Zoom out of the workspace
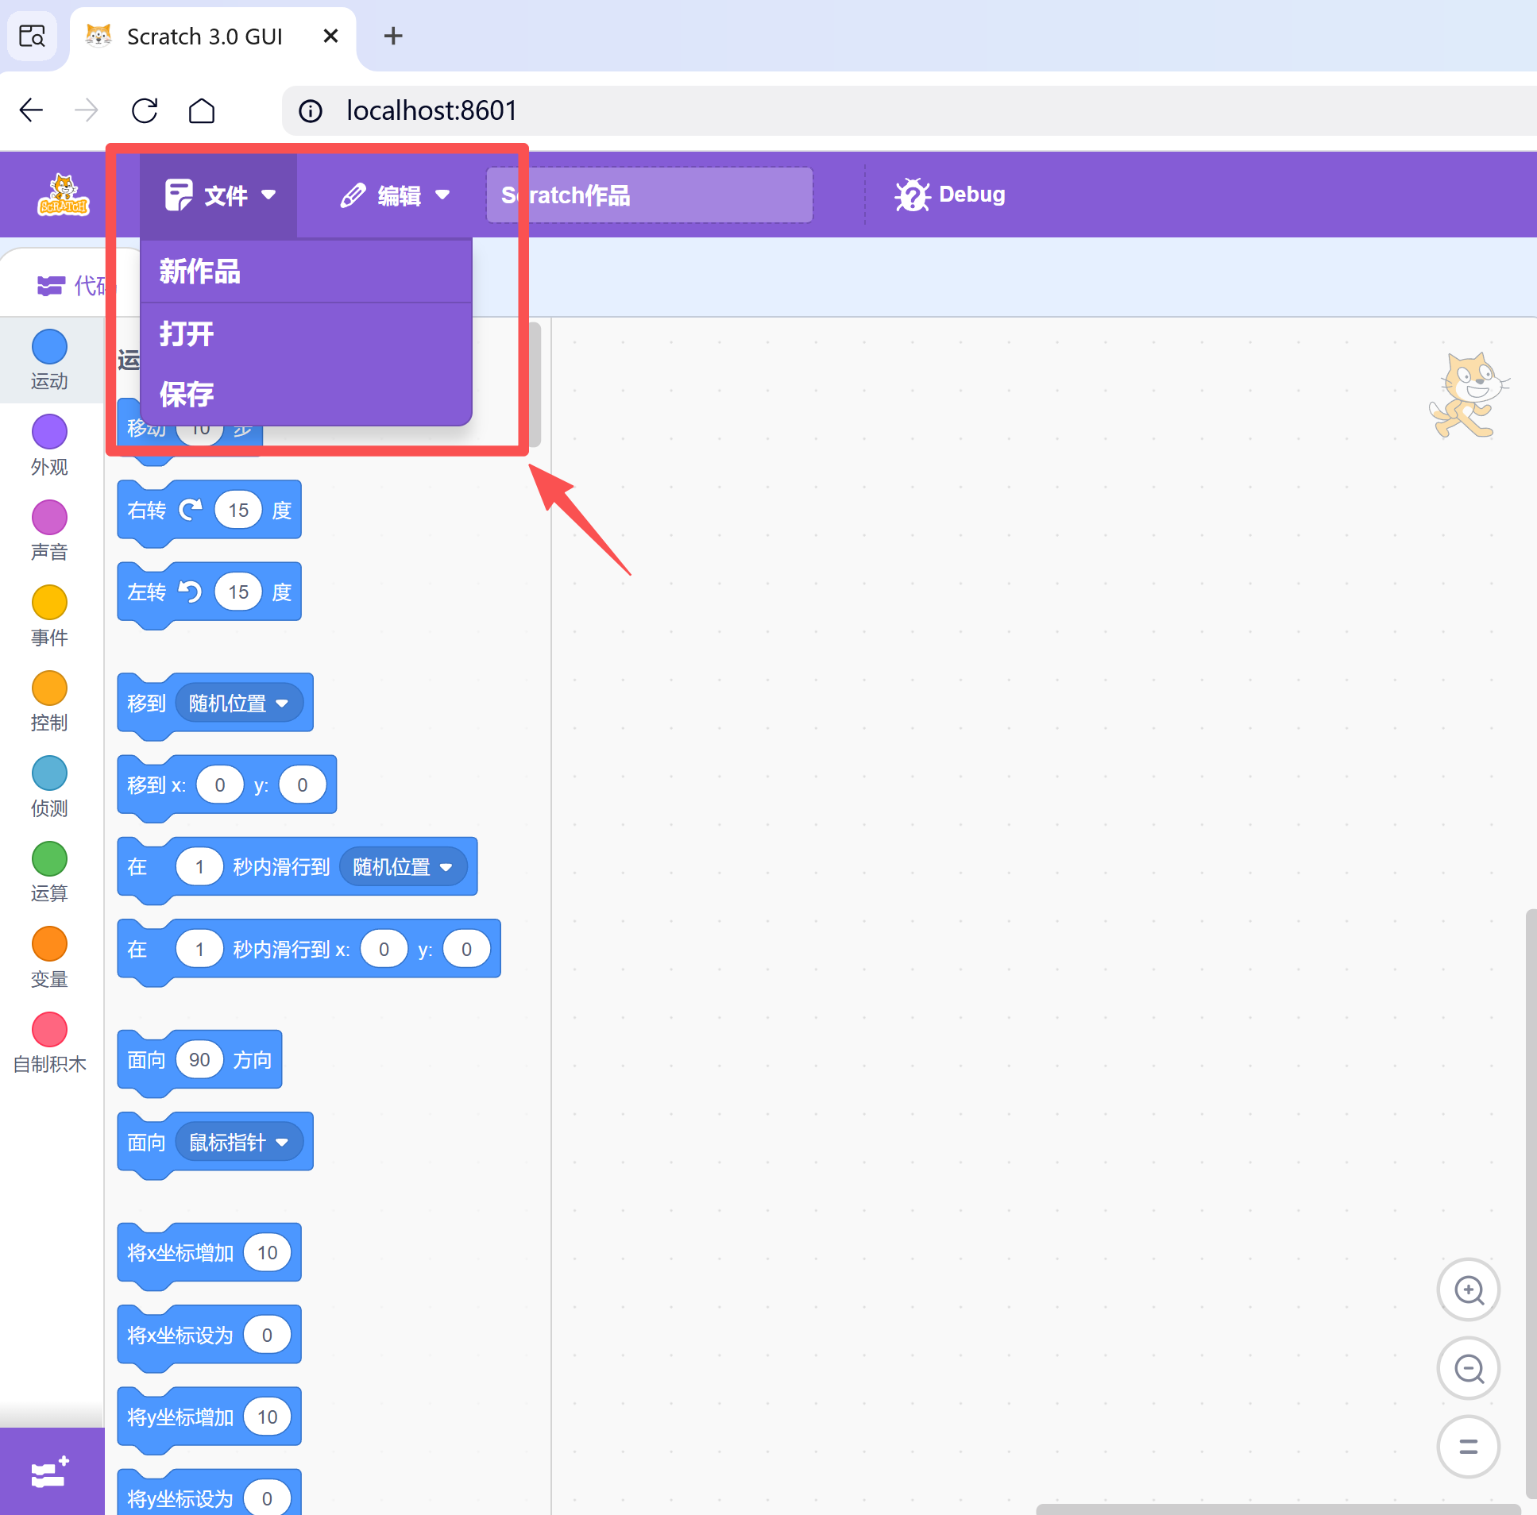 [1468, 1369]
